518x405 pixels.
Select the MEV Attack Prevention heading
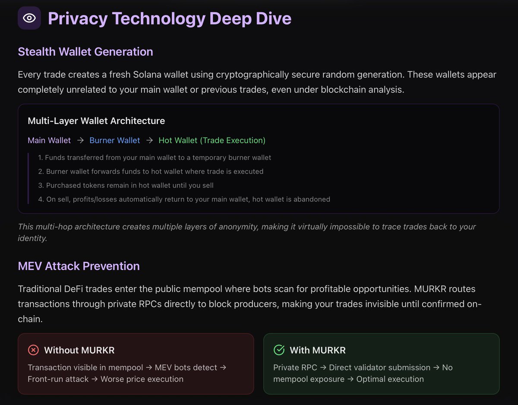tap(79, 266)
